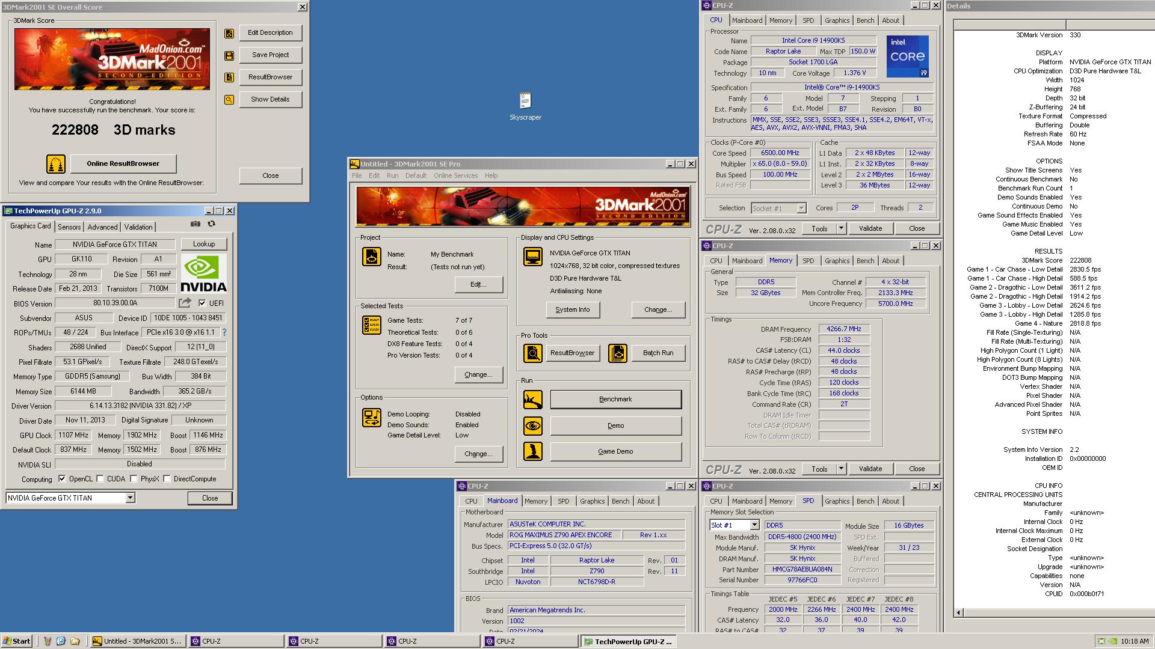Click the Save Project disk icon
Screen dimensions: 1155x649
coord(229,56)
